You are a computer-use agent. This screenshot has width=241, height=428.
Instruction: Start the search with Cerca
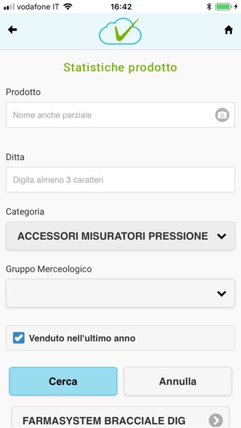[x=63, y=381]
